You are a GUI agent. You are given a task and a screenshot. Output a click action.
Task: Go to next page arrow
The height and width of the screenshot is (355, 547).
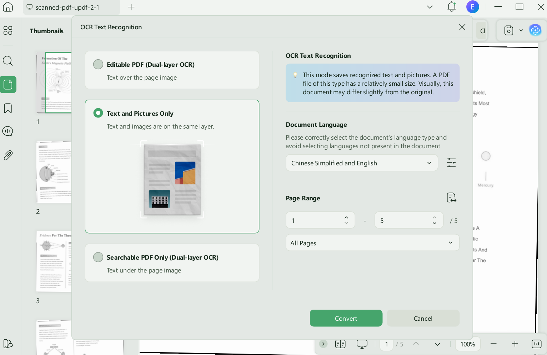click(437, 344)
